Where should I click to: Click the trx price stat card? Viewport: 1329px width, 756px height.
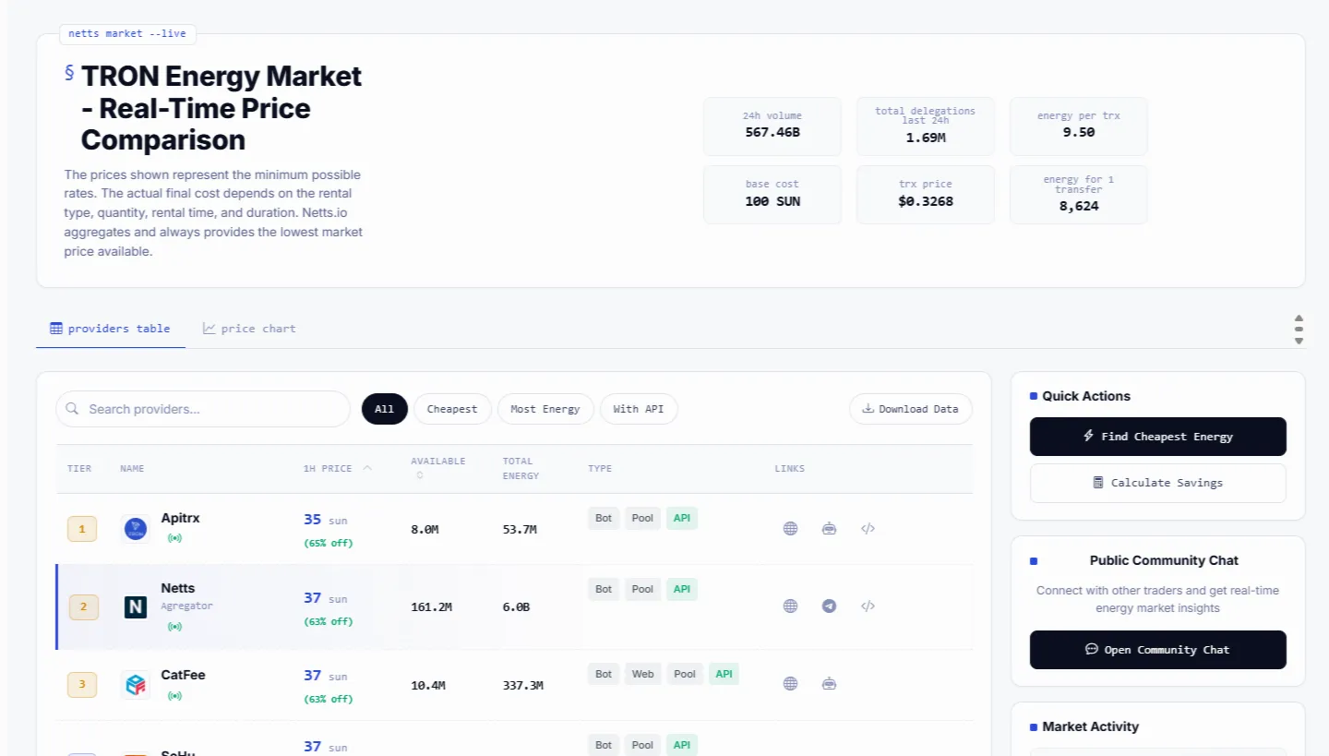pyautogui.click(x=926, y=195)
